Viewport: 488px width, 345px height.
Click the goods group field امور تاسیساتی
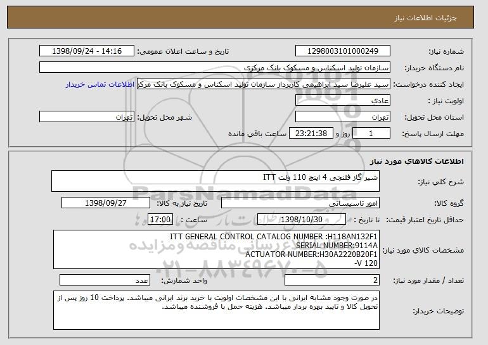point(300,203)
